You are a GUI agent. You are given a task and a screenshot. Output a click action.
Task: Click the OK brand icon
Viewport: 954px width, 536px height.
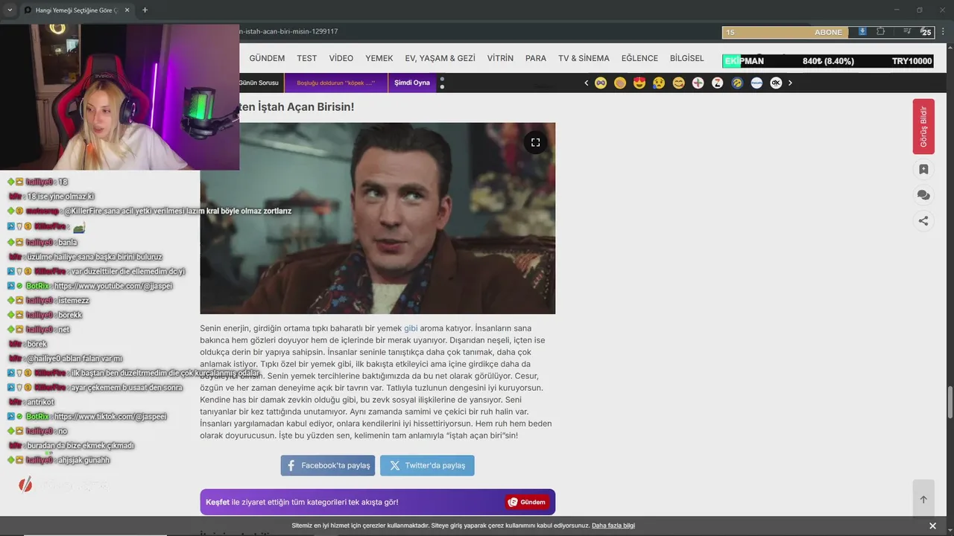776,83
